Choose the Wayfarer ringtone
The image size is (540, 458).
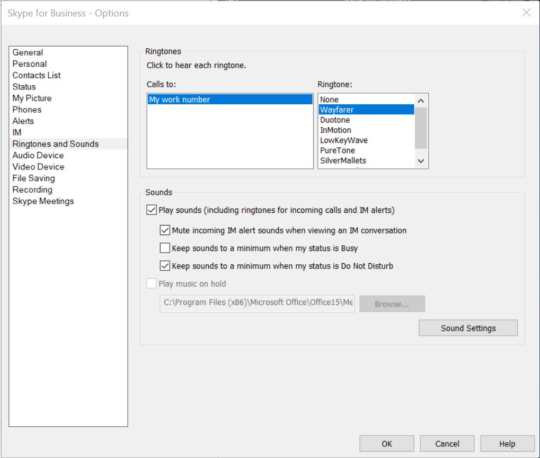point(366,110)
